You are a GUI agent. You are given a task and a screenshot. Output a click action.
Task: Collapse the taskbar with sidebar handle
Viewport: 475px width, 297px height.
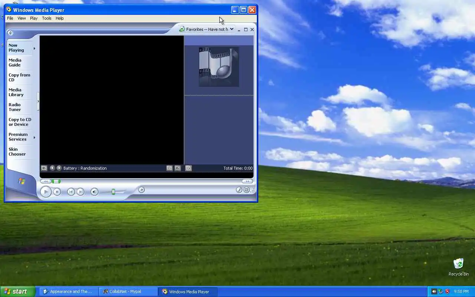point(38,101)
